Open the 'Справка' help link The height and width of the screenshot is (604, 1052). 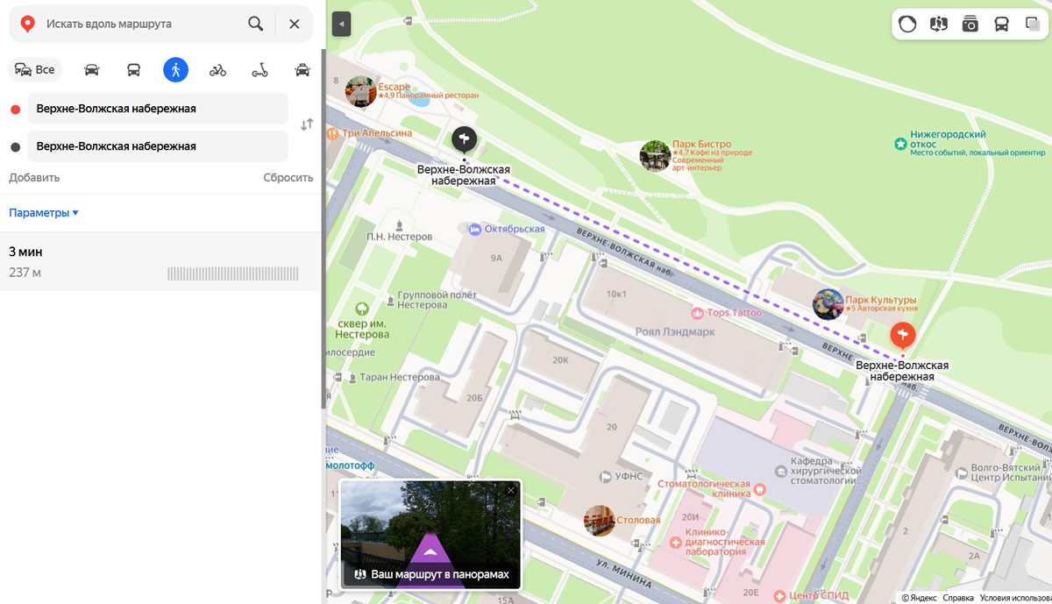point(957,598)
